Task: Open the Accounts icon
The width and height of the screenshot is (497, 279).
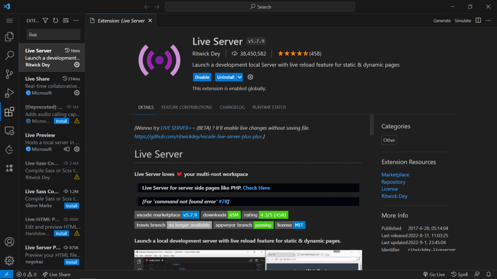Action: [x=9, y=242]
